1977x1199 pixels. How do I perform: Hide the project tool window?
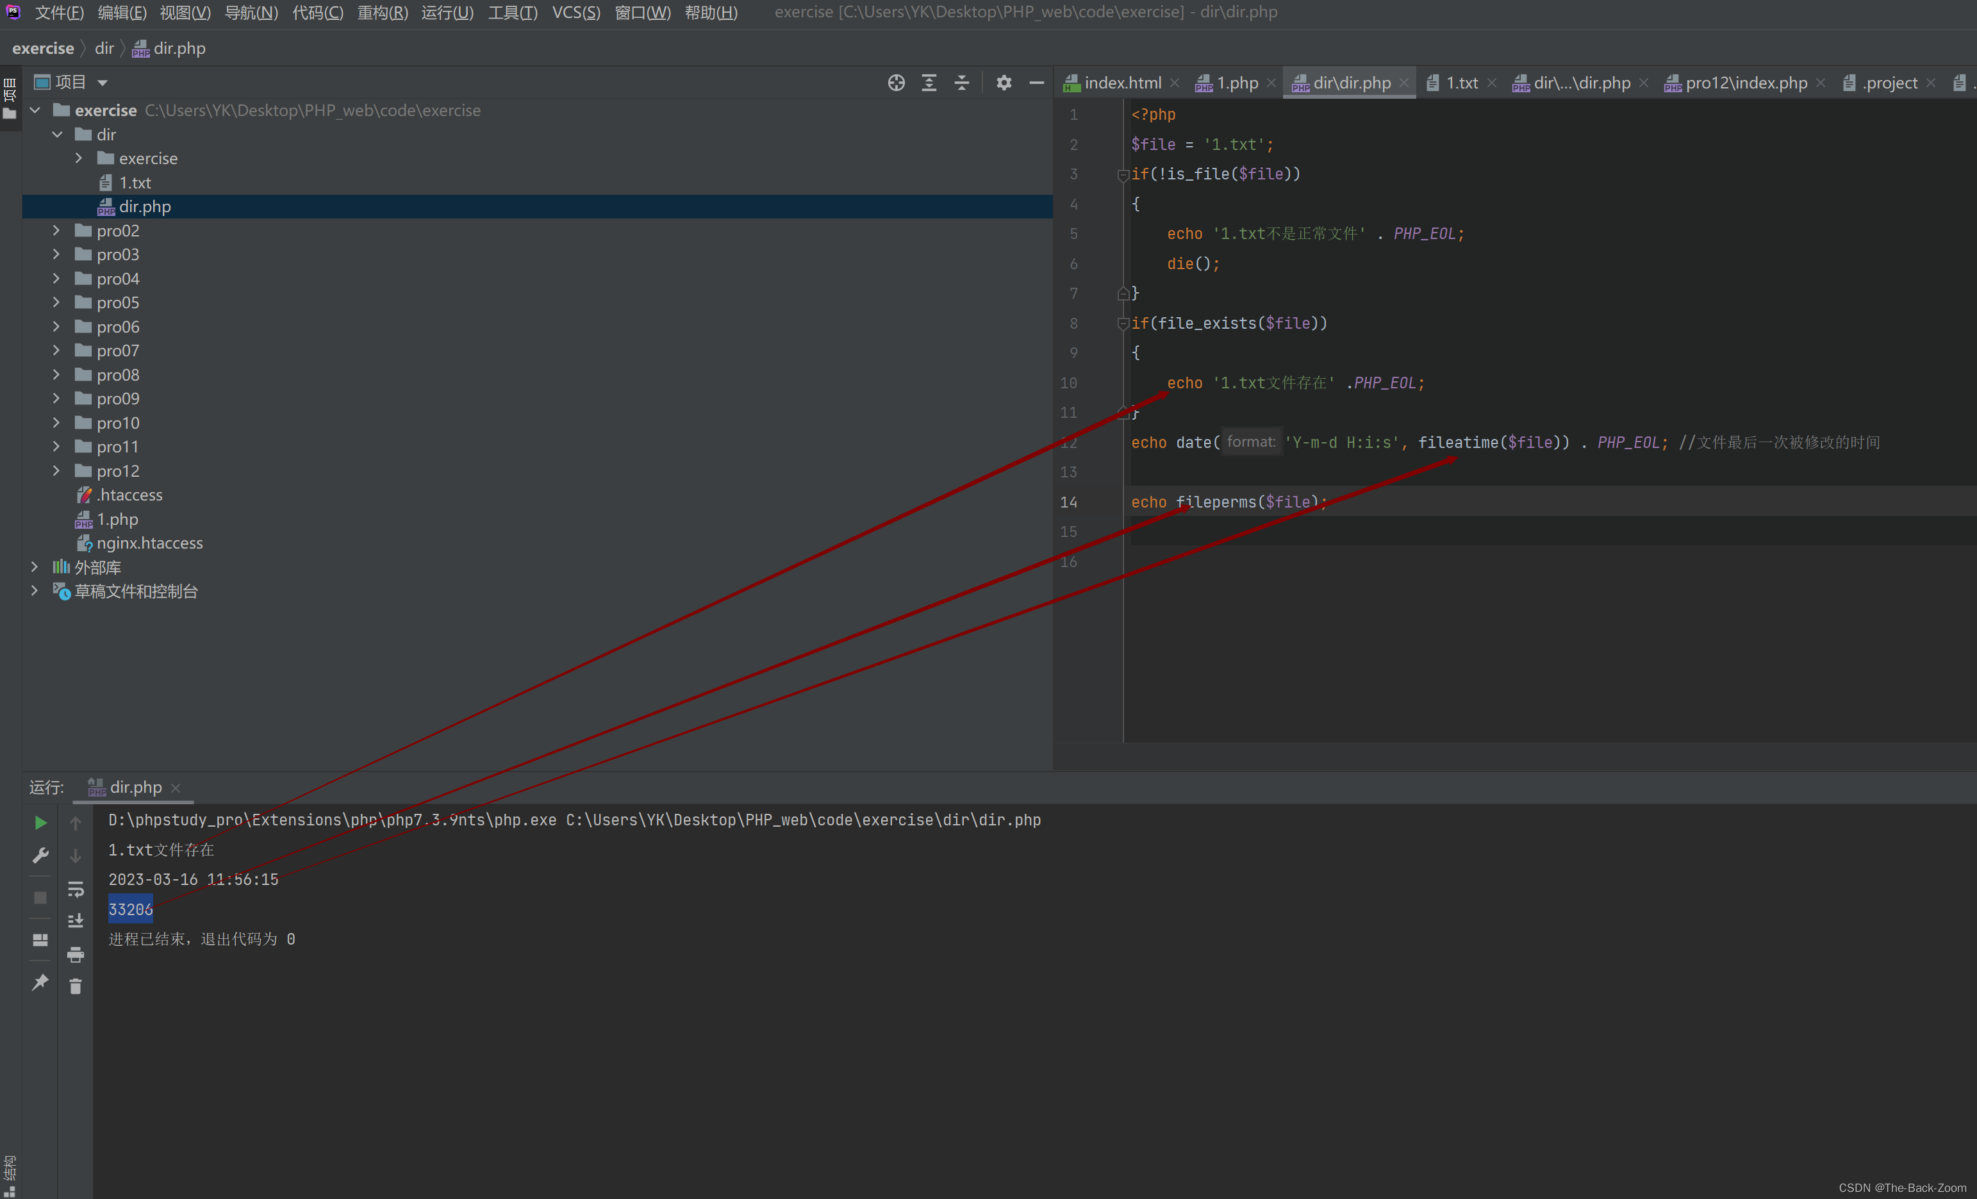tap(1037, 83)
